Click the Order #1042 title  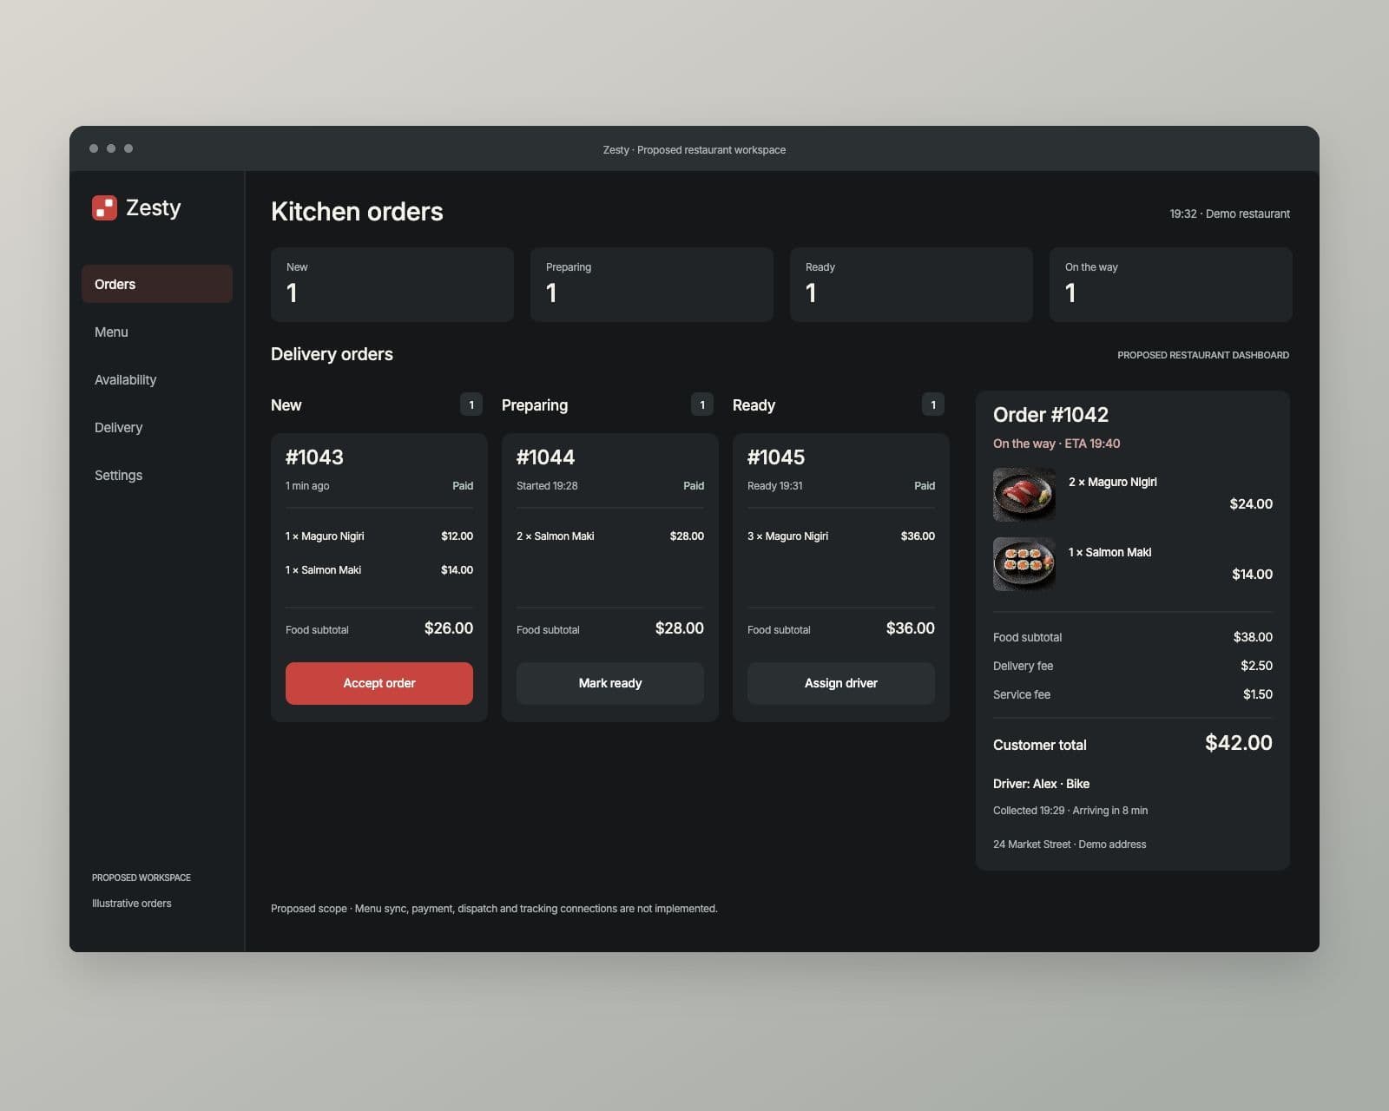click(1050, 415)
